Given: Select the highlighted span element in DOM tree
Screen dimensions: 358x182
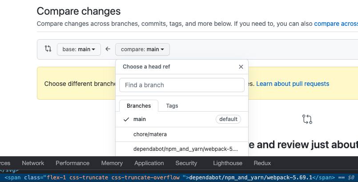Looking at the screenshot, I should click(179, 178).
